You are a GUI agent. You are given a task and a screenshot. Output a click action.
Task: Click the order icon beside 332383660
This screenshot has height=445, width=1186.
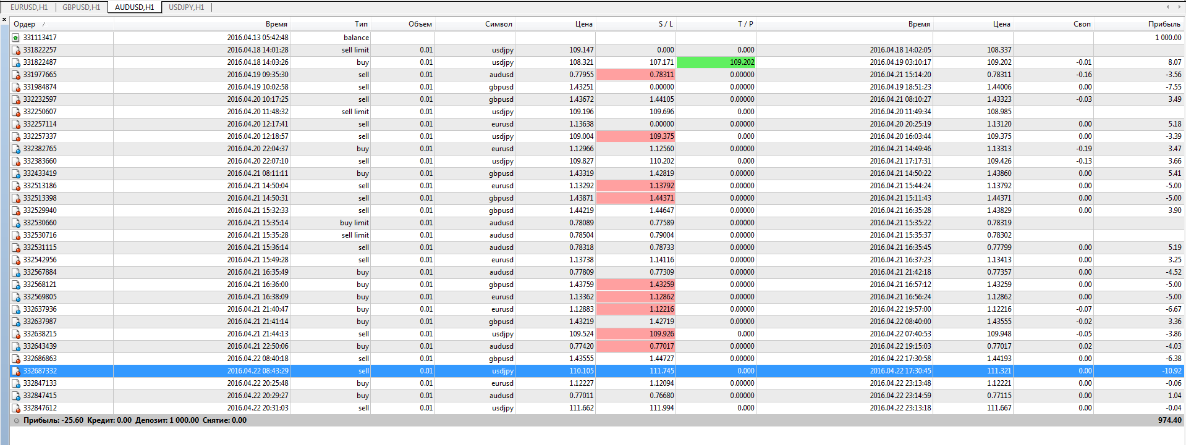tap(16, 161)
